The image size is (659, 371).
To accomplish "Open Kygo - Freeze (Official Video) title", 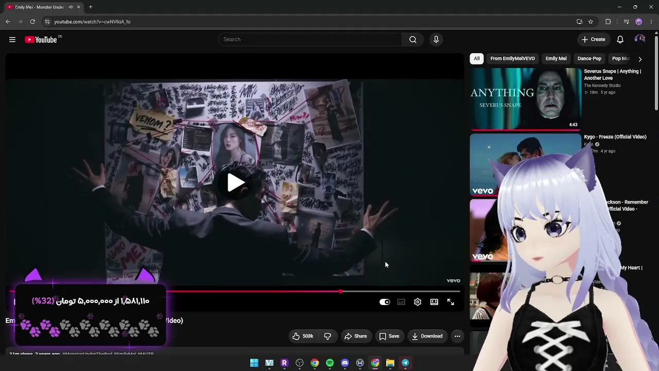I will (615, 137).
